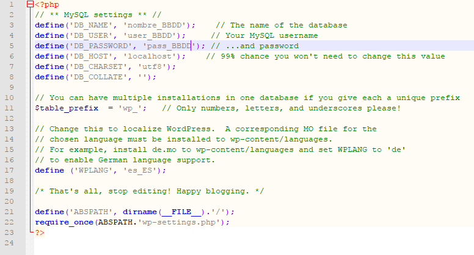Click the 'Only numbers, letters' comment

(x=282, y=108)
